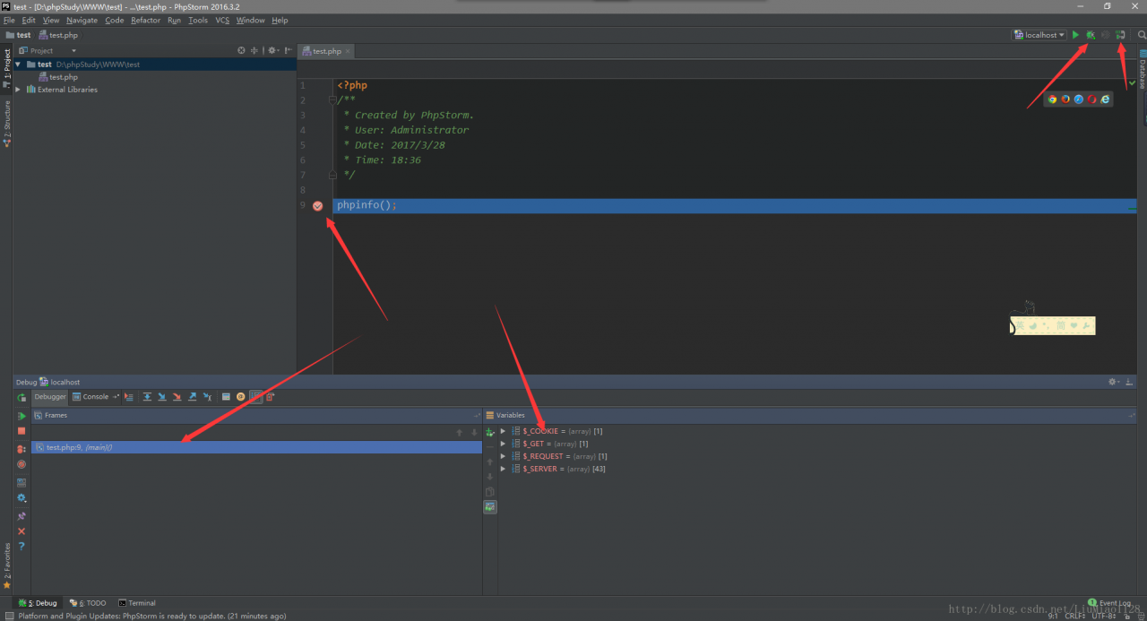Resume program with green arrow
Viewport: 1147px width, 621px height.
[x=22, y=416]
